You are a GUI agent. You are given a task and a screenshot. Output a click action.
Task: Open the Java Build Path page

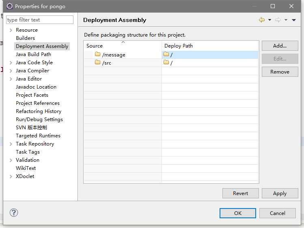33,54
